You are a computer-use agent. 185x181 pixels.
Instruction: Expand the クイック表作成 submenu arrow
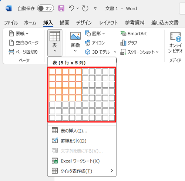(x=112, y=171)
